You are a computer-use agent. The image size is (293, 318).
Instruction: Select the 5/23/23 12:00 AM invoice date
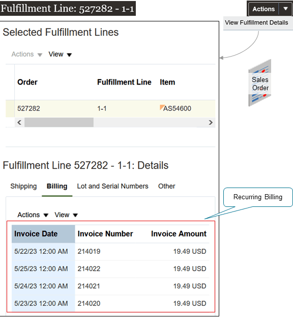pos(41,304)
